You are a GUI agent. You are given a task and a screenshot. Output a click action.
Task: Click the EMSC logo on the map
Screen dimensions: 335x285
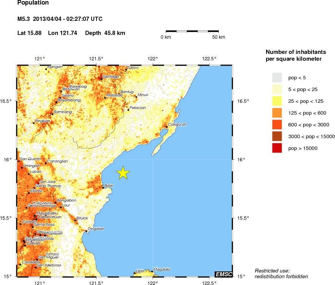click(223, 274)
